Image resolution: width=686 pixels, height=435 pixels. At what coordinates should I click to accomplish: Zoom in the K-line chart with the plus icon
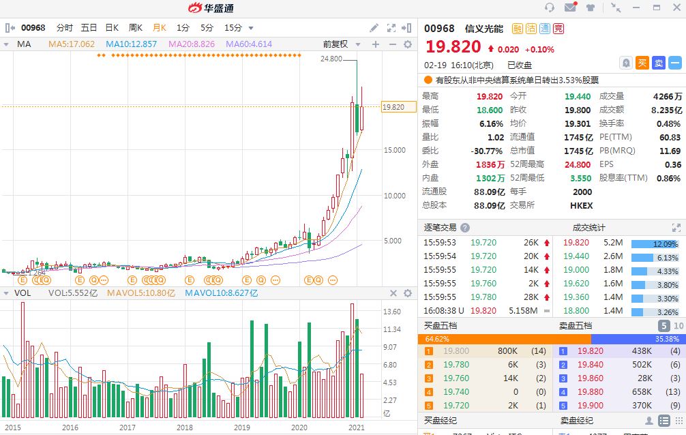(x=375, y=44)
